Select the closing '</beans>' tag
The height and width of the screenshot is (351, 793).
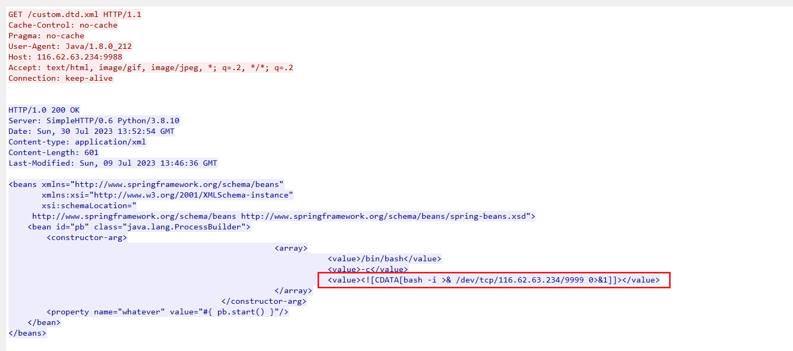click(28, 333)
